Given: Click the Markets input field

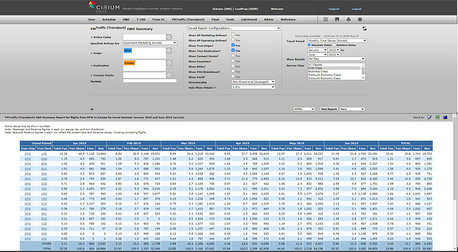Looking at the screenshot, I should [x=150, y=81].
